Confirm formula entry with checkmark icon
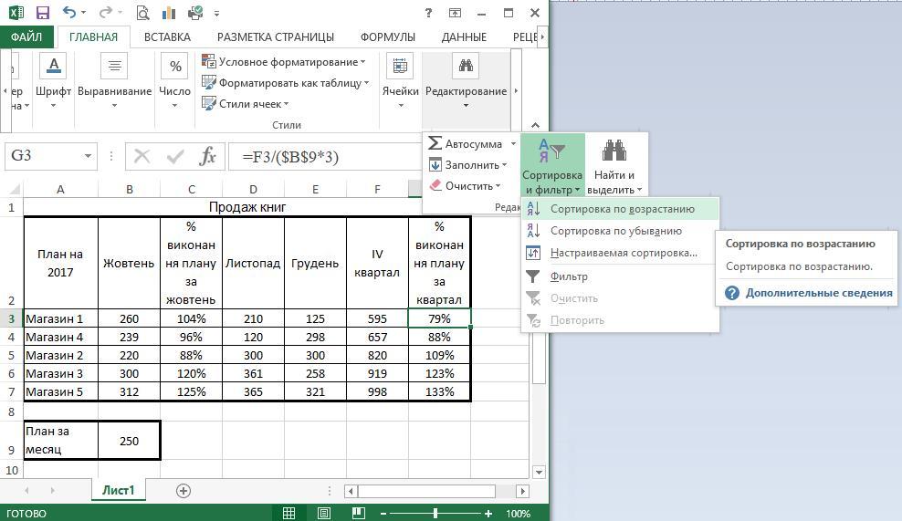 coord(175,156)
